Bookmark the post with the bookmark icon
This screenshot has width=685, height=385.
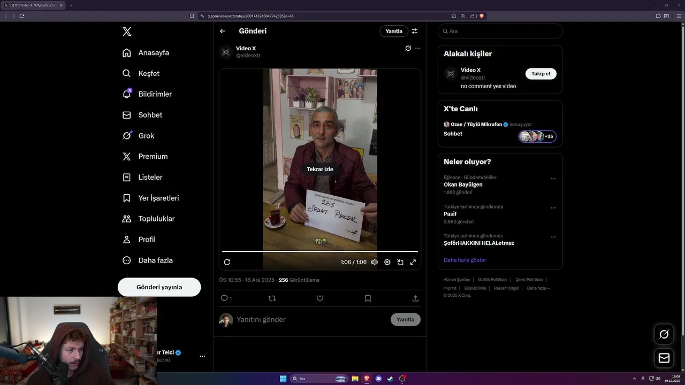point(368,298)
